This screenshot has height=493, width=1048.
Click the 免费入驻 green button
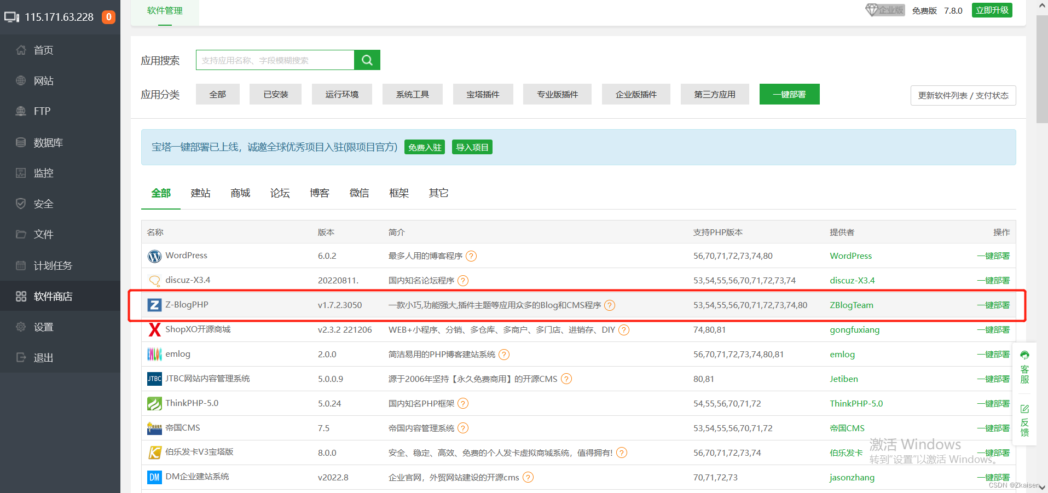point(425,147)
